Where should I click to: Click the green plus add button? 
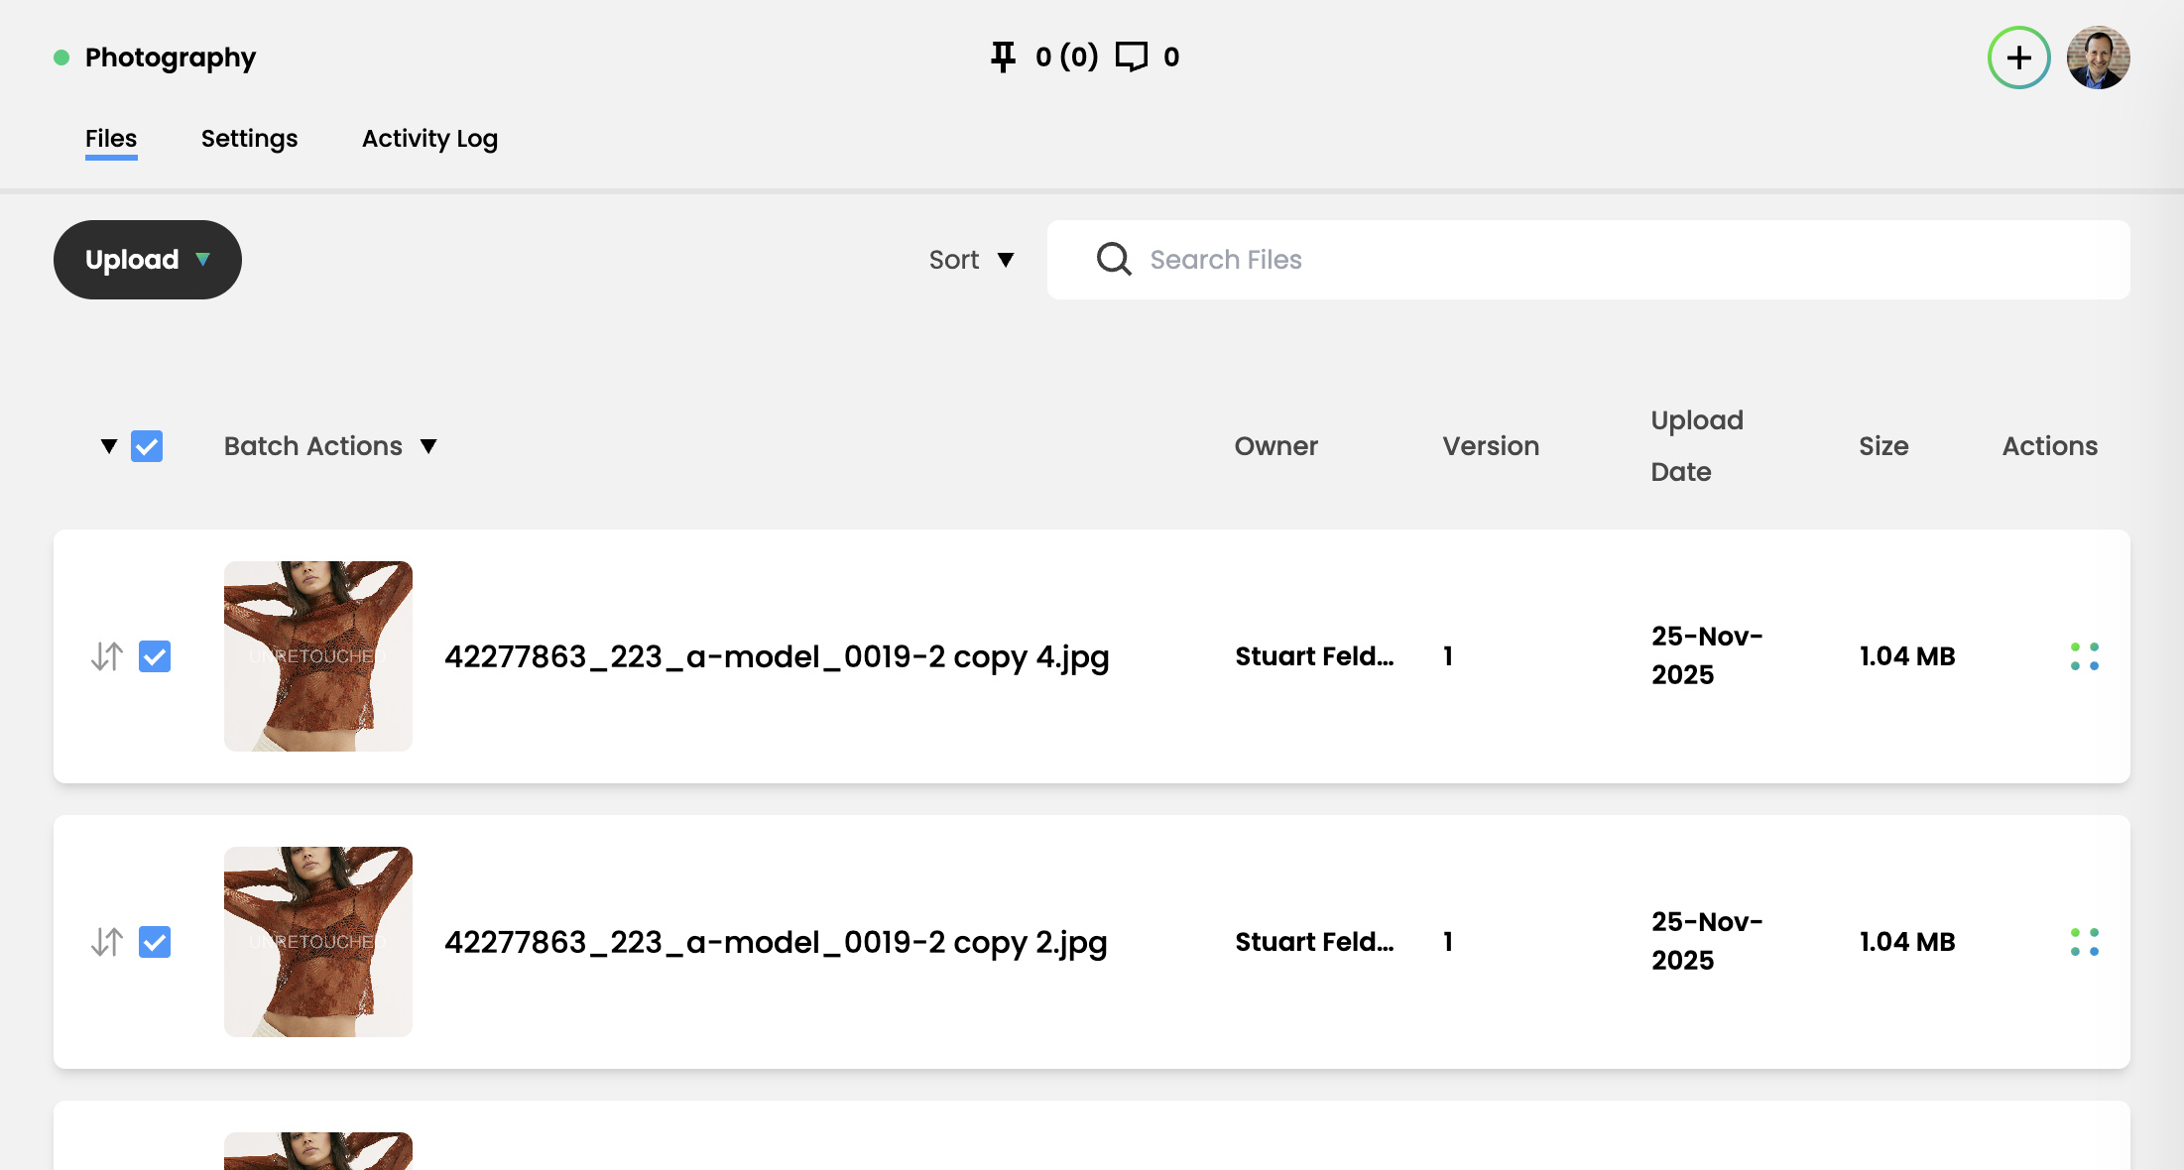[x=2018, y=58]
